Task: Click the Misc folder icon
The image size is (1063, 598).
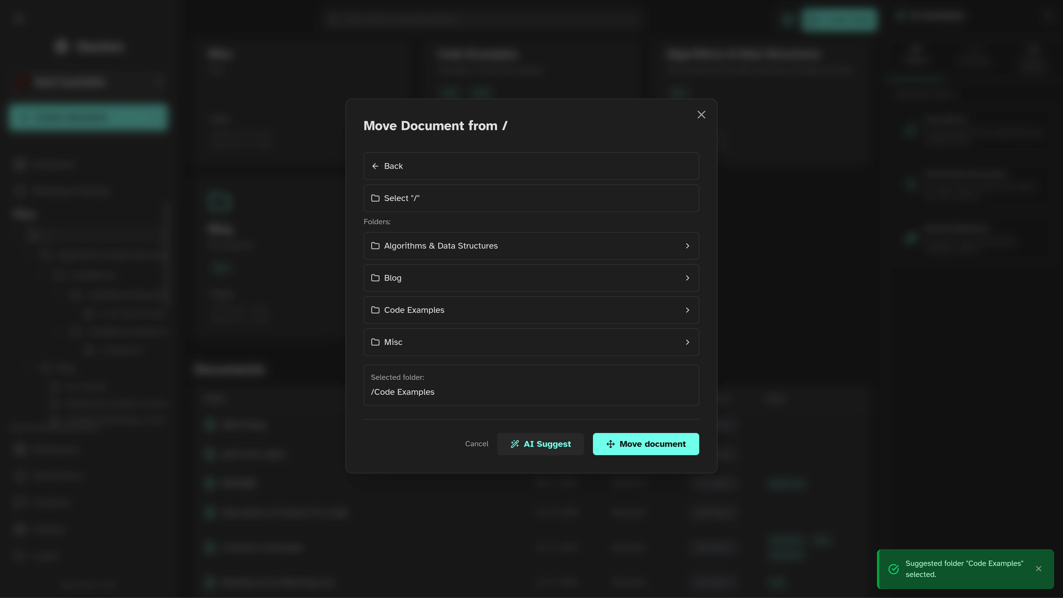Action: tap(375, 342)
